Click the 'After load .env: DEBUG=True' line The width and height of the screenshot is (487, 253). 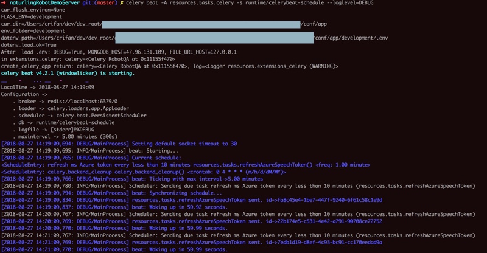[119, 52]
